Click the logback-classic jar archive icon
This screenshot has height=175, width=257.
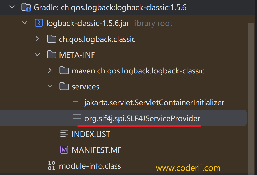click(39, 23)
